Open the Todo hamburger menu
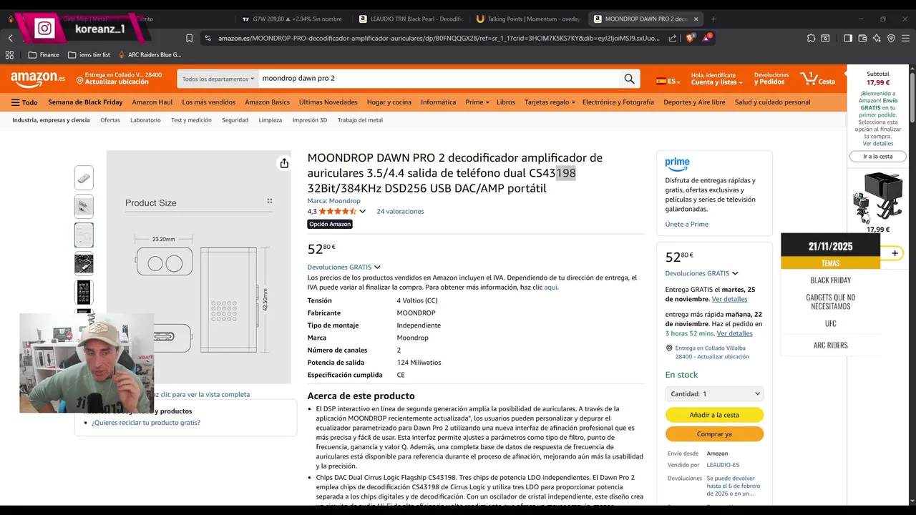Screen dimensions: 916x515 point(24,102)
